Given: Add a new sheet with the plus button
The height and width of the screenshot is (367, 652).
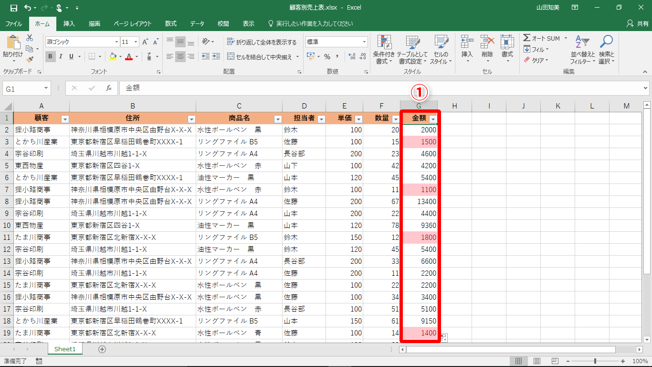Looking at the screenshot, I should click(x=102, y=349).
